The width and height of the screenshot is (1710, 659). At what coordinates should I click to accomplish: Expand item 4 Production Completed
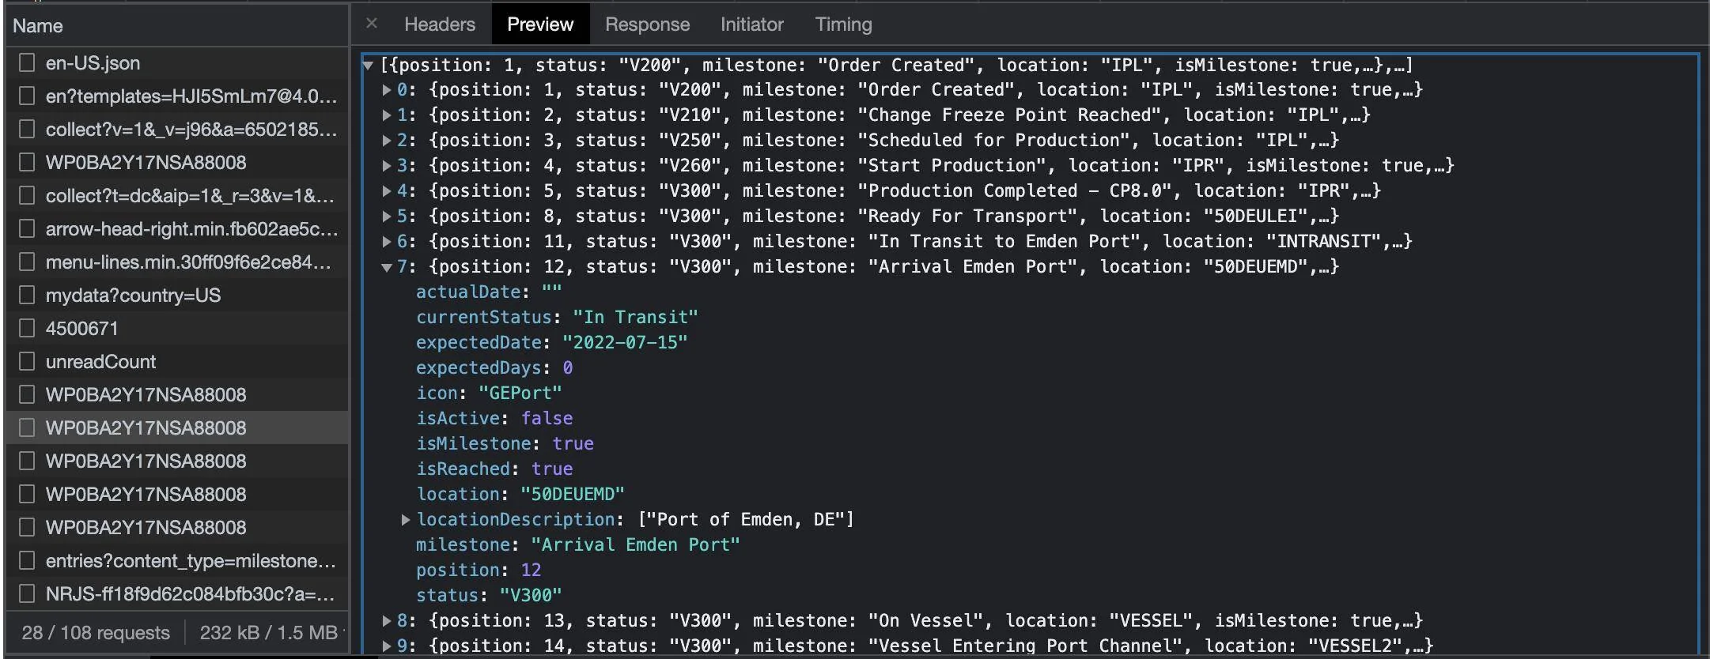(387, 191)
